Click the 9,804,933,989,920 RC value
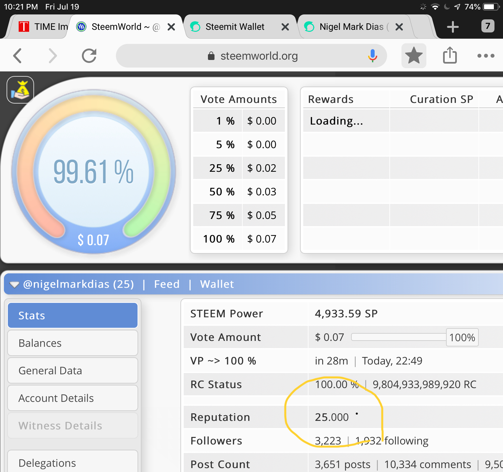 424,384
